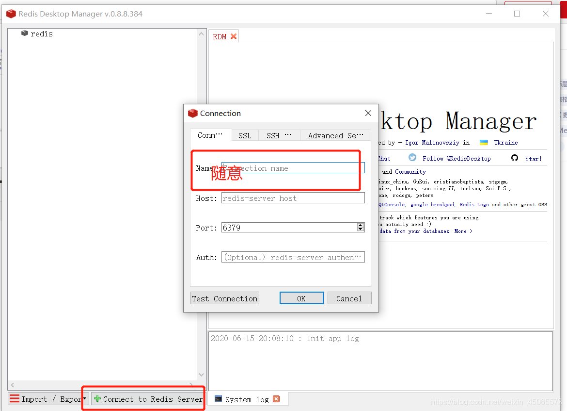Click the Twitter bird icon
567x411 pixels.
pos(412,158)
